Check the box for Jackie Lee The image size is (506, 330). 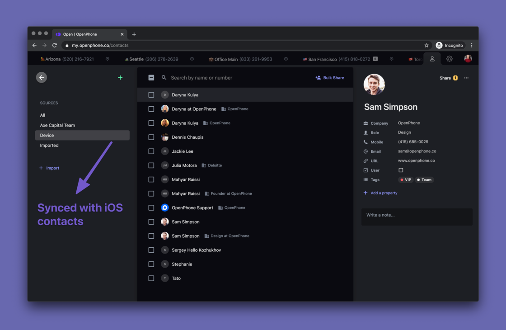(151, 151)
